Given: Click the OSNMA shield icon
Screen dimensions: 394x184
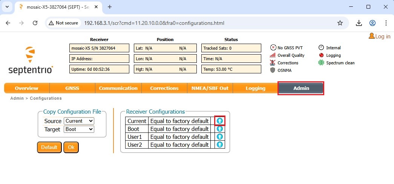Looking at the screenshot, I should (x=273, y=70).
